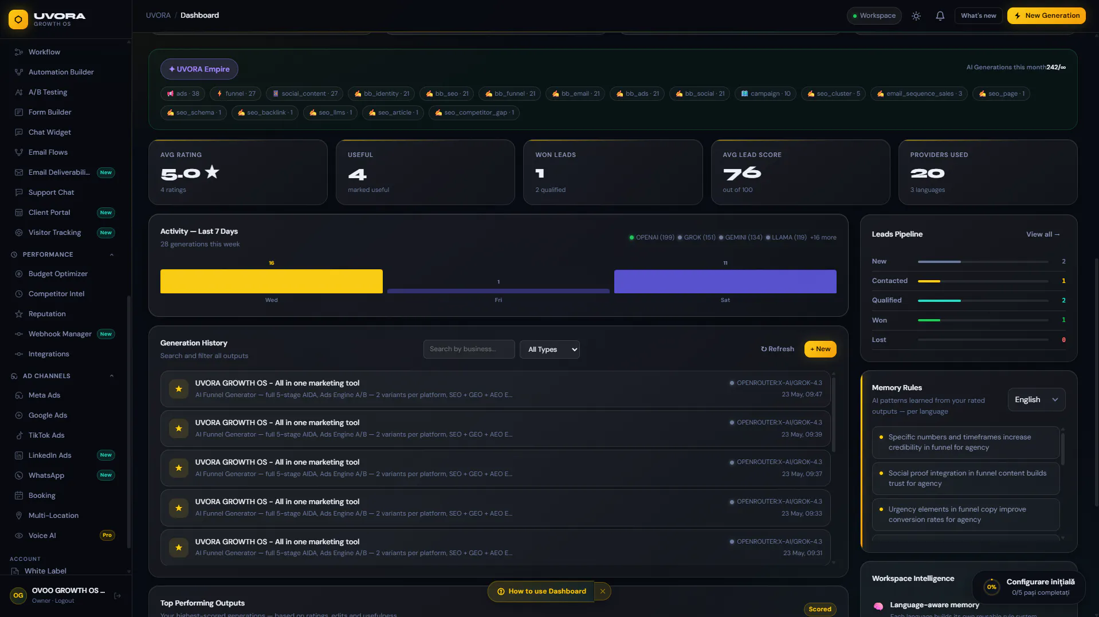This screenshot has width=1099, height=617.
Task: Select the campaign · 10 tag chip
Action: pyautogui.click(x=765, y=94)
